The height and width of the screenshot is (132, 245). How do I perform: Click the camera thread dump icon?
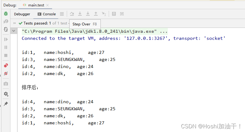pyautogui.click(x=6, y=84)
